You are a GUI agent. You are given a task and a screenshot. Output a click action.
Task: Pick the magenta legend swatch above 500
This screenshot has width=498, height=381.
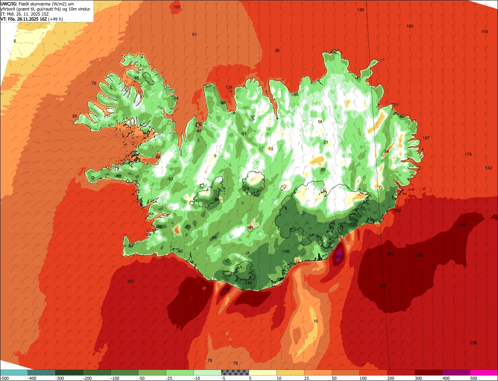484,372
